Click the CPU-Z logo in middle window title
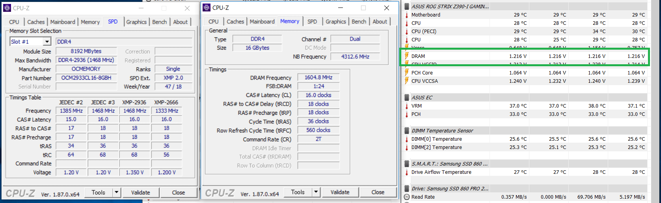This screenshot has width=661, height=203. [x=206, y=7]
